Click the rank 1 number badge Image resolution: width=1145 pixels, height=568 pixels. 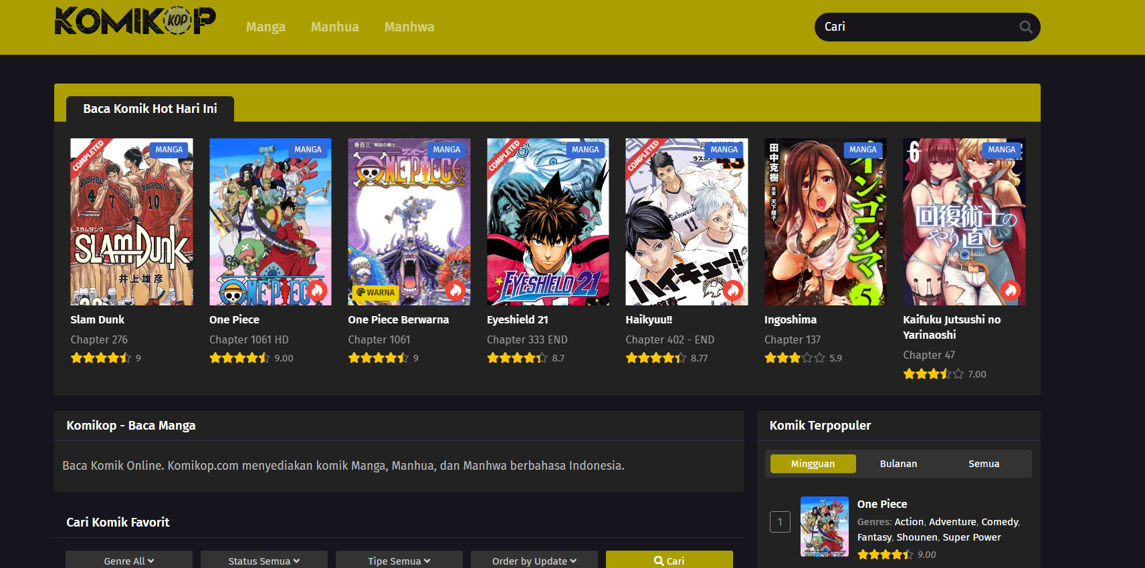coord(780,522)
